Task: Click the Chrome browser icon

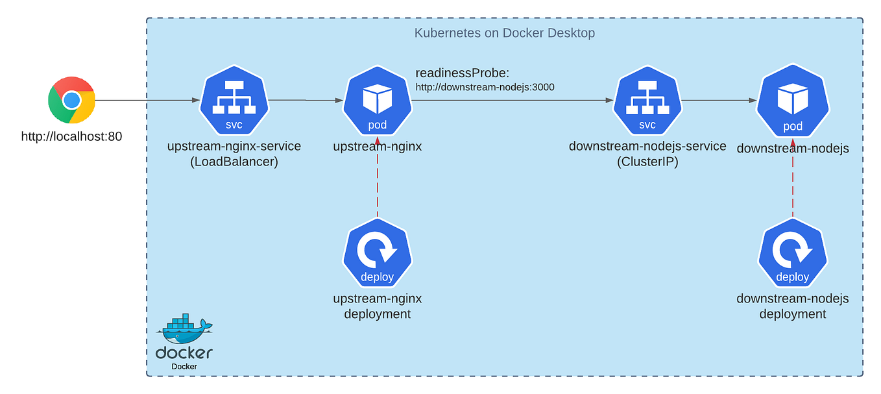Action: [71, 101]
